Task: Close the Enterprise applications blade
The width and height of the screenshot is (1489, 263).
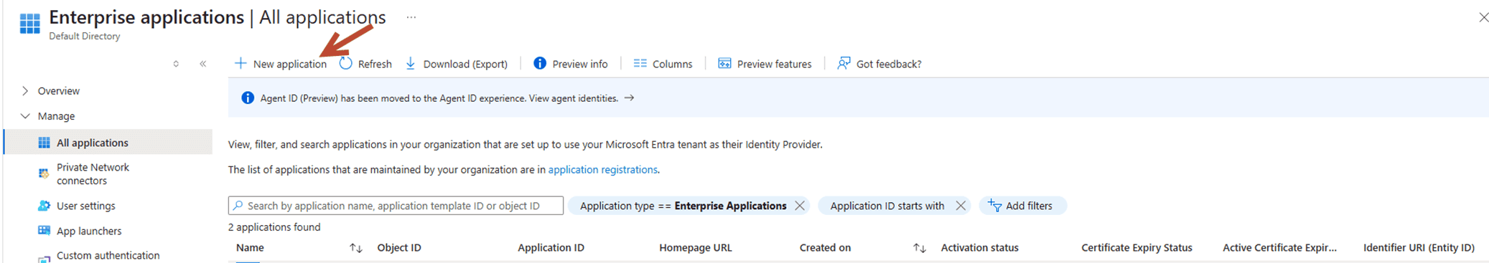Action: pos(1483,17)
